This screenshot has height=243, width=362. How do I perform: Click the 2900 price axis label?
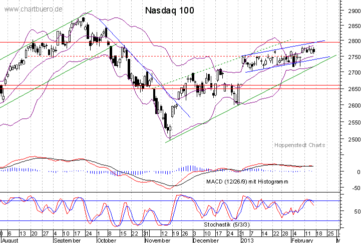[x=354, y=11]
